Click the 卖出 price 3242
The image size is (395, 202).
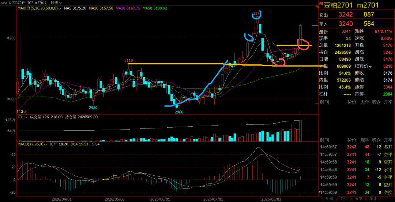346,15
